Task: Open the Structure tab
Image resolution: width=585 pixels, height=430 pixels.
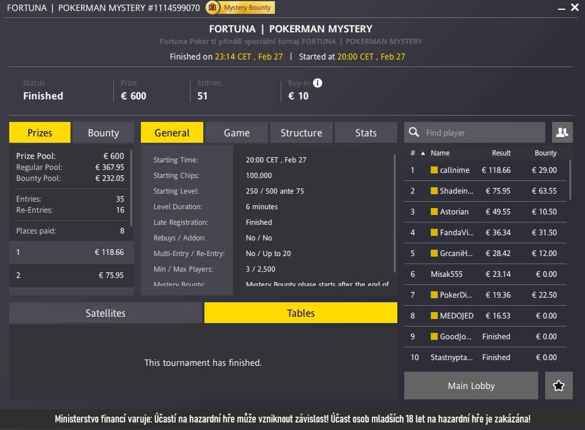Action: click(x=301, y=133)
